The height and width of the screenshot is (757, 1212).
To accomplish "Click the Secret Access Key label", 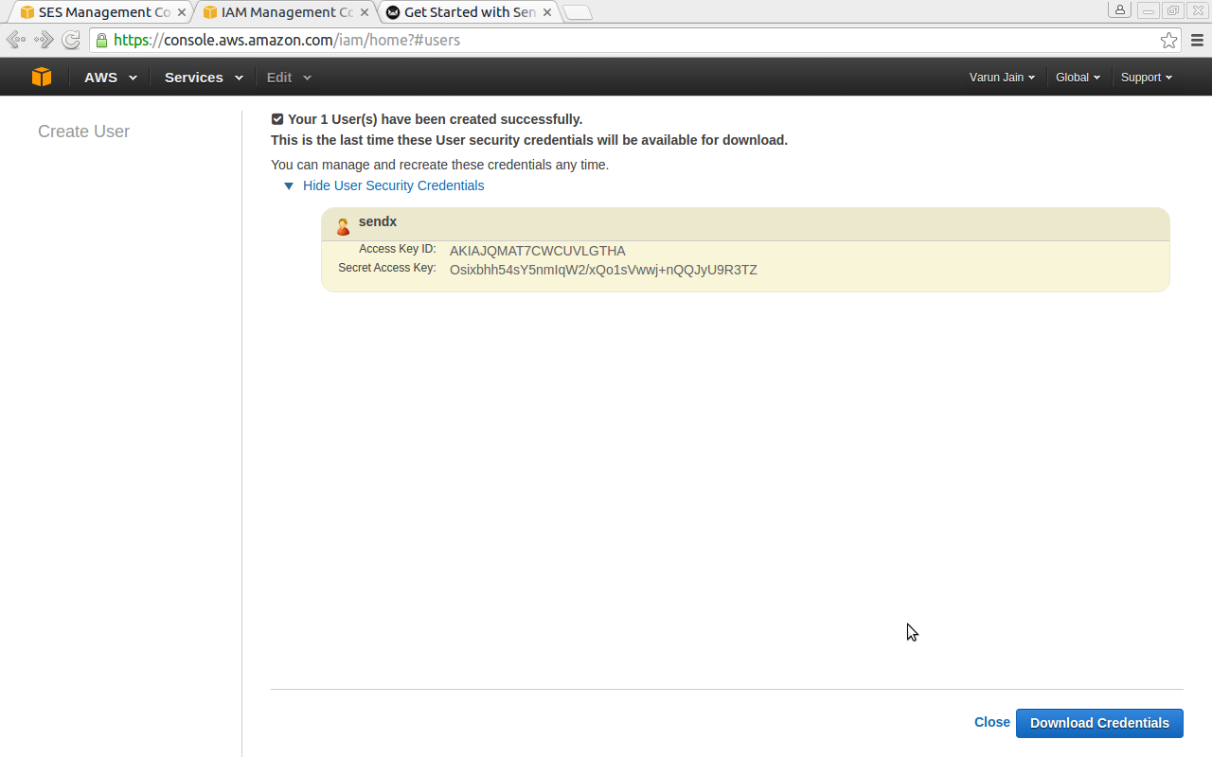I will point(387,268).
